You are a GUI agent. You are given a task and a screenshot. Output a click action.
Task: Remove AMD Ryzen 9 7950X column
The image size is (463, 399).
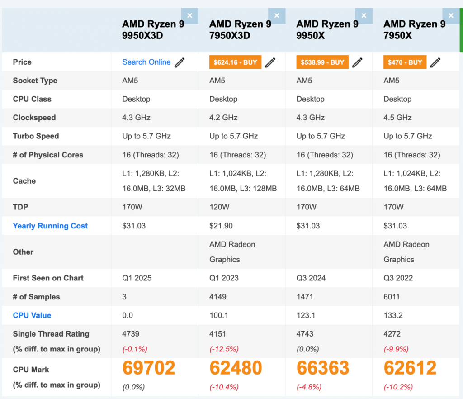[x=451, y=16]
